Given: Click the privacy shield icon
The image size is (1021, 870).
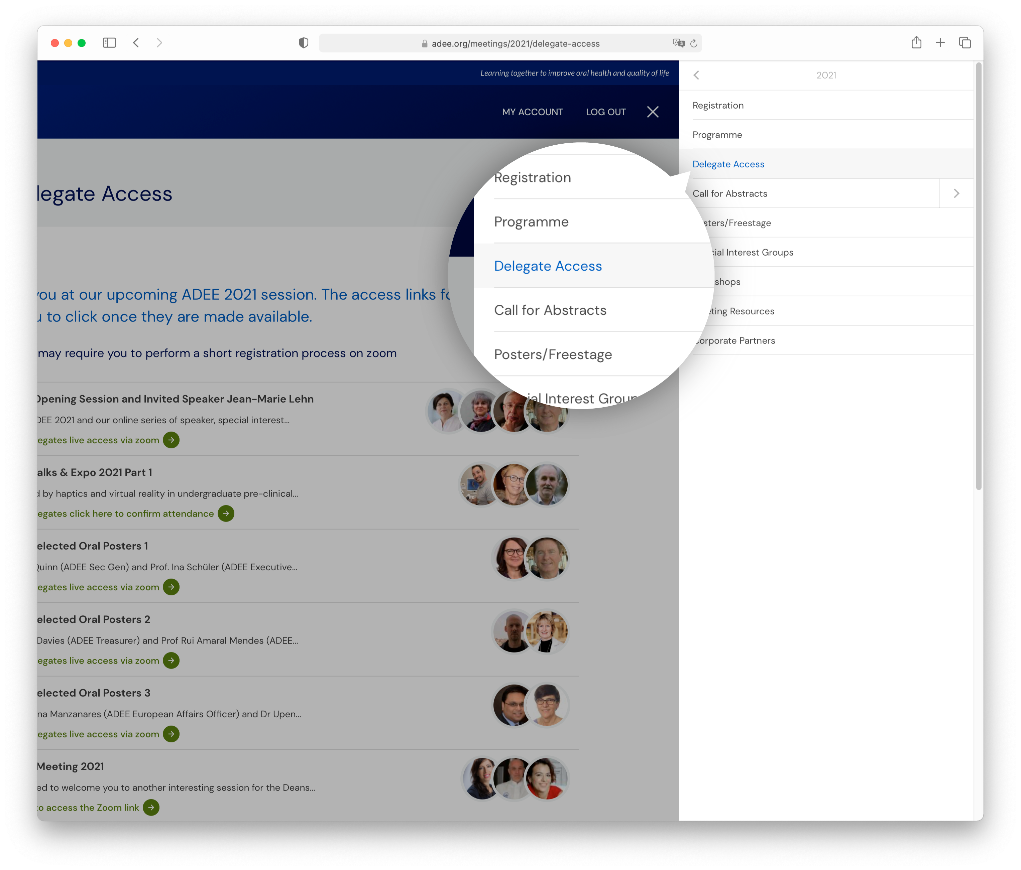Looking at the screenshot, I should coord(304,43).
